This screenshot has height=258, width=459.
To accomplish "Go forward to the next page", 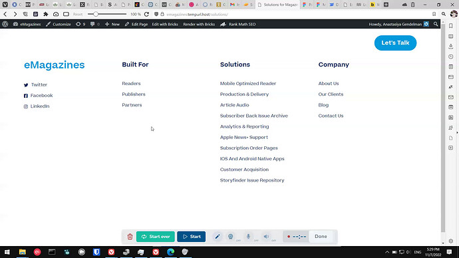I will coord(15,14).
